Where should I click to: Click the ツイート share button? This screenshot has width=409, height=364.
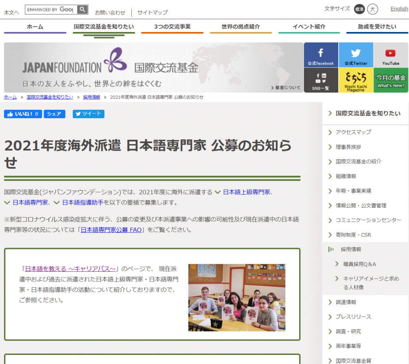pyautogui.click(x=88, y=114)
